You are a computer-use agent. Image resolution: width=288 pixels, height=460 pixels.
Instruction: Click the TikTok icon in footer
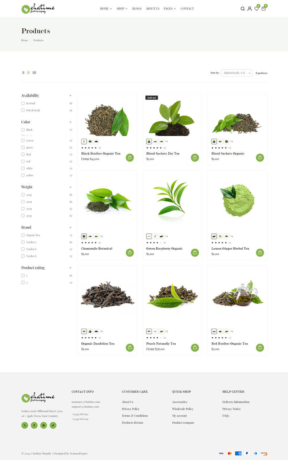53,425
